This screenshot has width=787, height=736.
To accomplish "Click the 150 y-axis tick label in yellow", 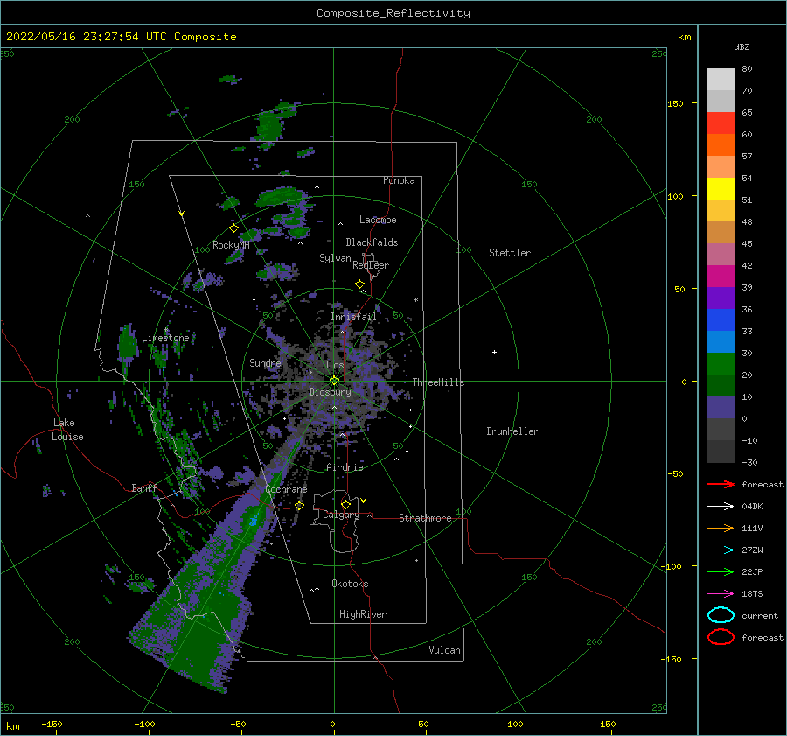I will (x=675, y=103).
